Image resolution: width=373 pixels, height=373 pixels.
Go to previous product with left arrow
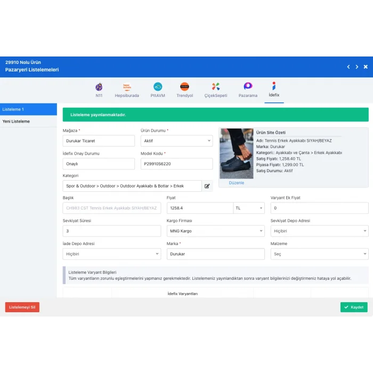click(x=348, y=67)
